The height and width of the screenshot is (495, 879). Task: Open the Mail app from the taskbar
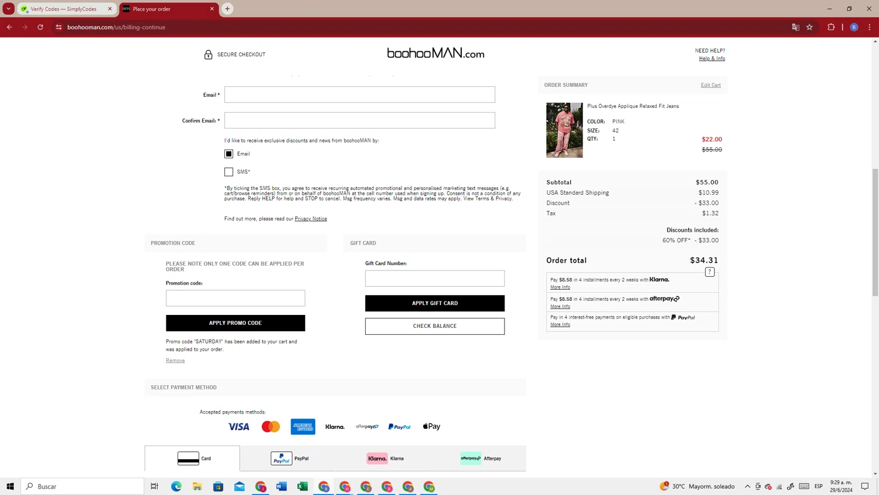240,486
